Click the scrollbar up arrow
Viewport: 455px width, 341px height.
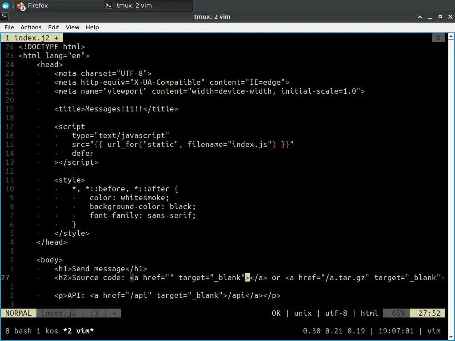tap(451, 36)
